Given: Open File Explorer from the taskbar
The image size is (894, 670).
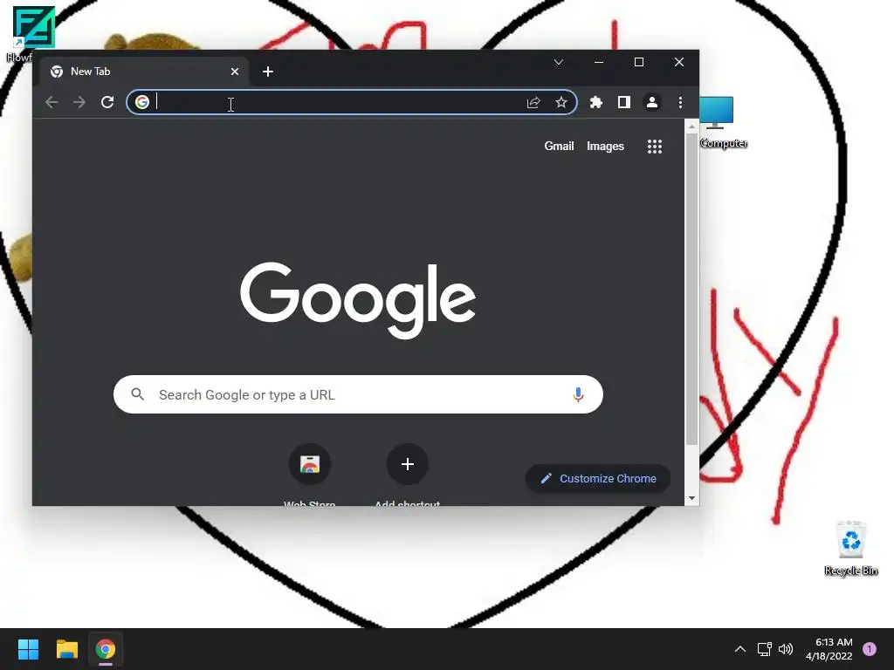Looking at the screenshot, I should point(66,649).
